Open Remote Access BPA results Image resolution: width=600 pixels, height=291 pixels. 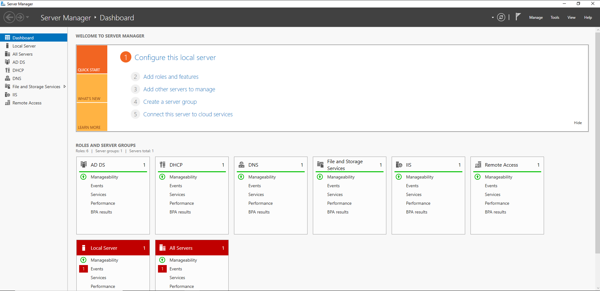tap(496, 212)
